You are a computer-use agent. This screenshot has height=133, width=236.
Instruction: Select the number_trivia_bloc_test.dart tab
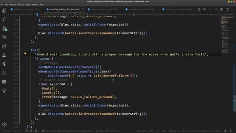tap(65, 9)
